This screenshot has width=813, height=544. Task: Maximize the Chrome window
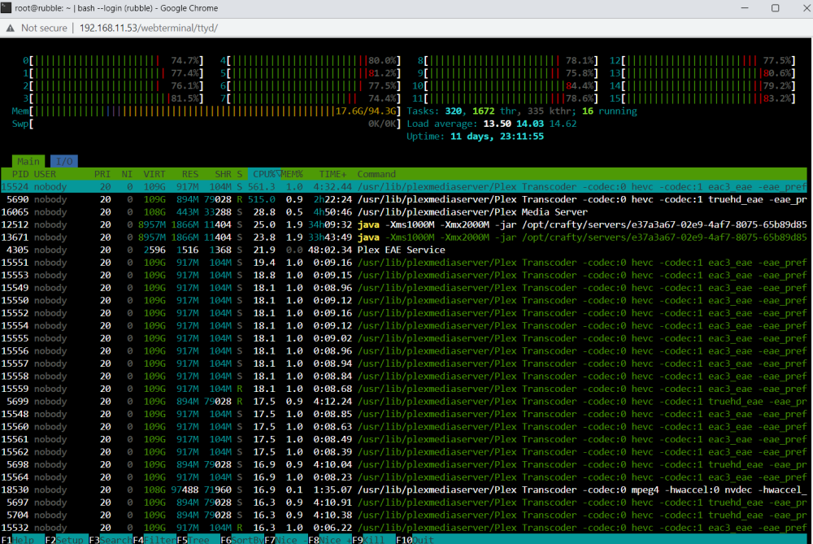[x=775, y=8]
